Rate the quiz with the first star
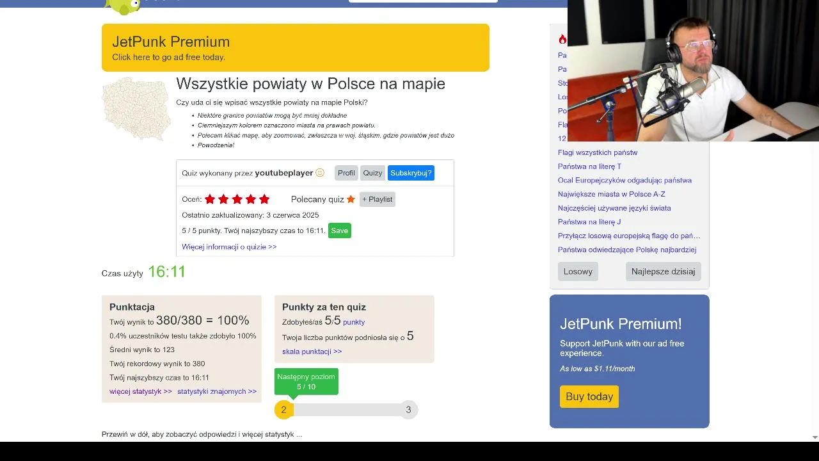 tap(210, 199)
